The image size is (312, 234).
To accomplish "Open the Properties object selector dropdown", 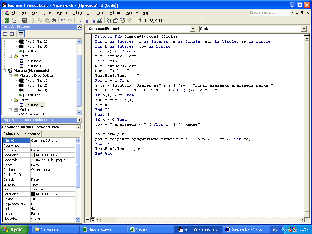I will [78, 127].
